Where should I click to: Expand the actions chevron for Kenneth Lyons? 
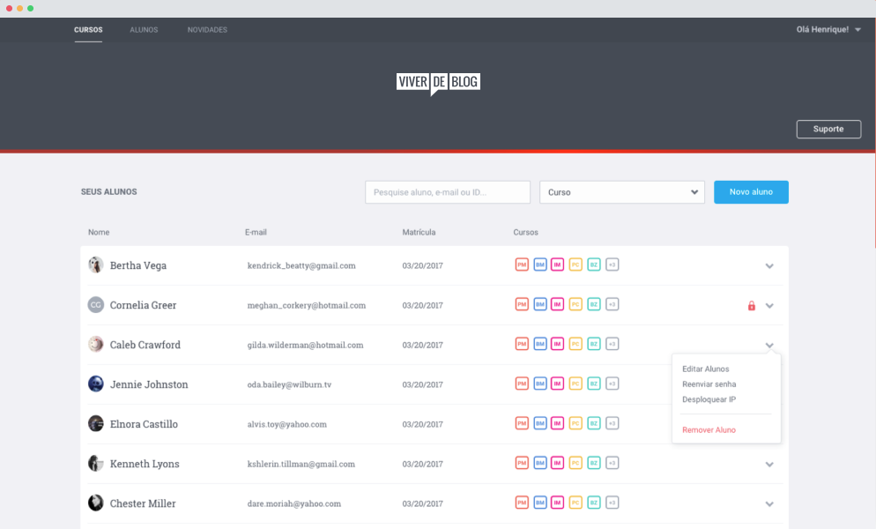coord(769,464)
